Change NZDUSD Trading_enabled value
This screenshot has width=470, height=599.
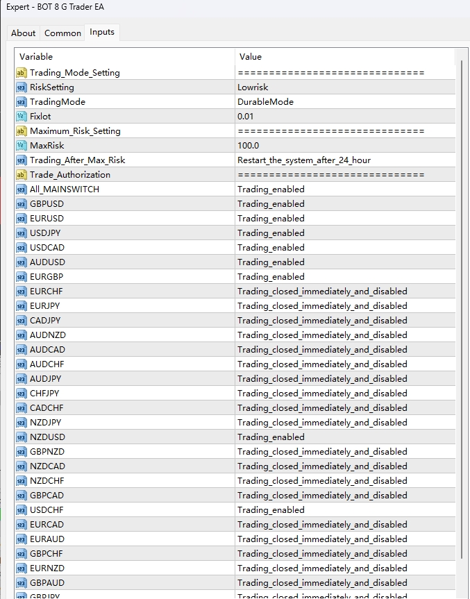[345, 437]
